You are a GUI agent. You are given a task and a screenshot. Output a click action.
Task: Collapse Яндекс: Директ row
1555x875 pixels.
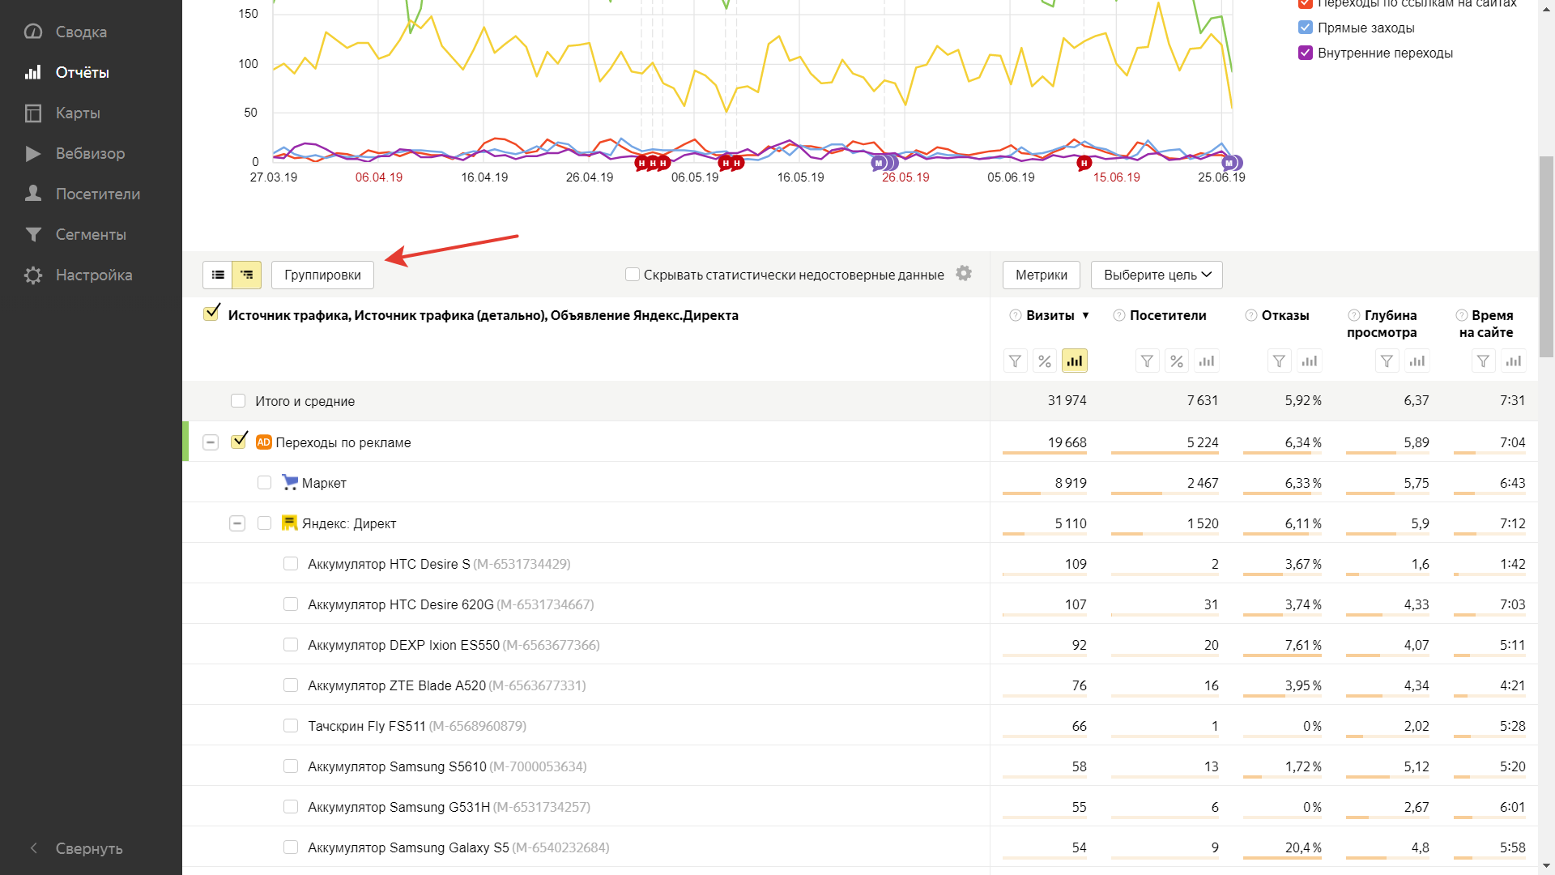tap(237, 523)
